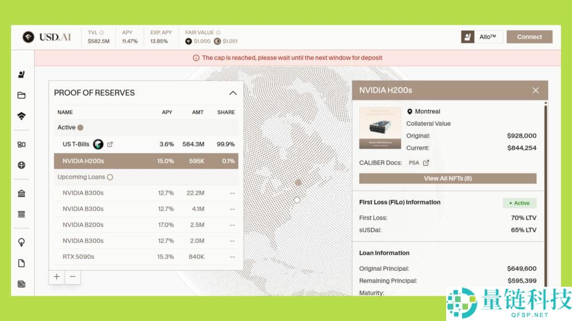572x321 pixels.
Task: Click View All NFTs (8) button
Action: coord(447,178)
